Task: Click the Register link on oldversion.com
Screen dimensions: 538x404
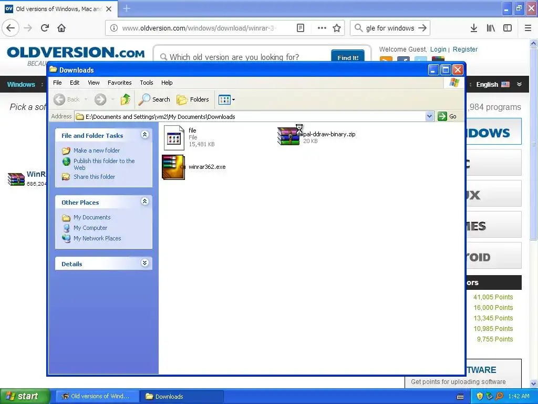Action: coord(465,49)
